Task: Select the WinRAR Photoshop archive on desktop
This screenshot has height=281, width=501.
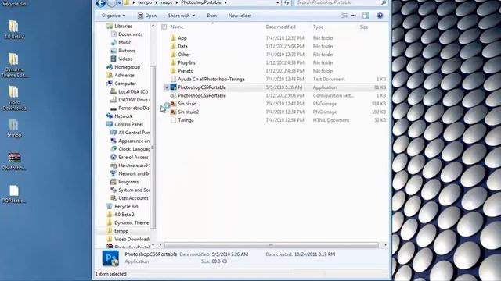Action: [14, 162]
